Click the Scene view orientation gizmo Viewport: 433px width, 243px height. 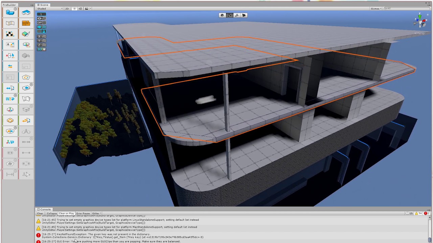(419, 22)
